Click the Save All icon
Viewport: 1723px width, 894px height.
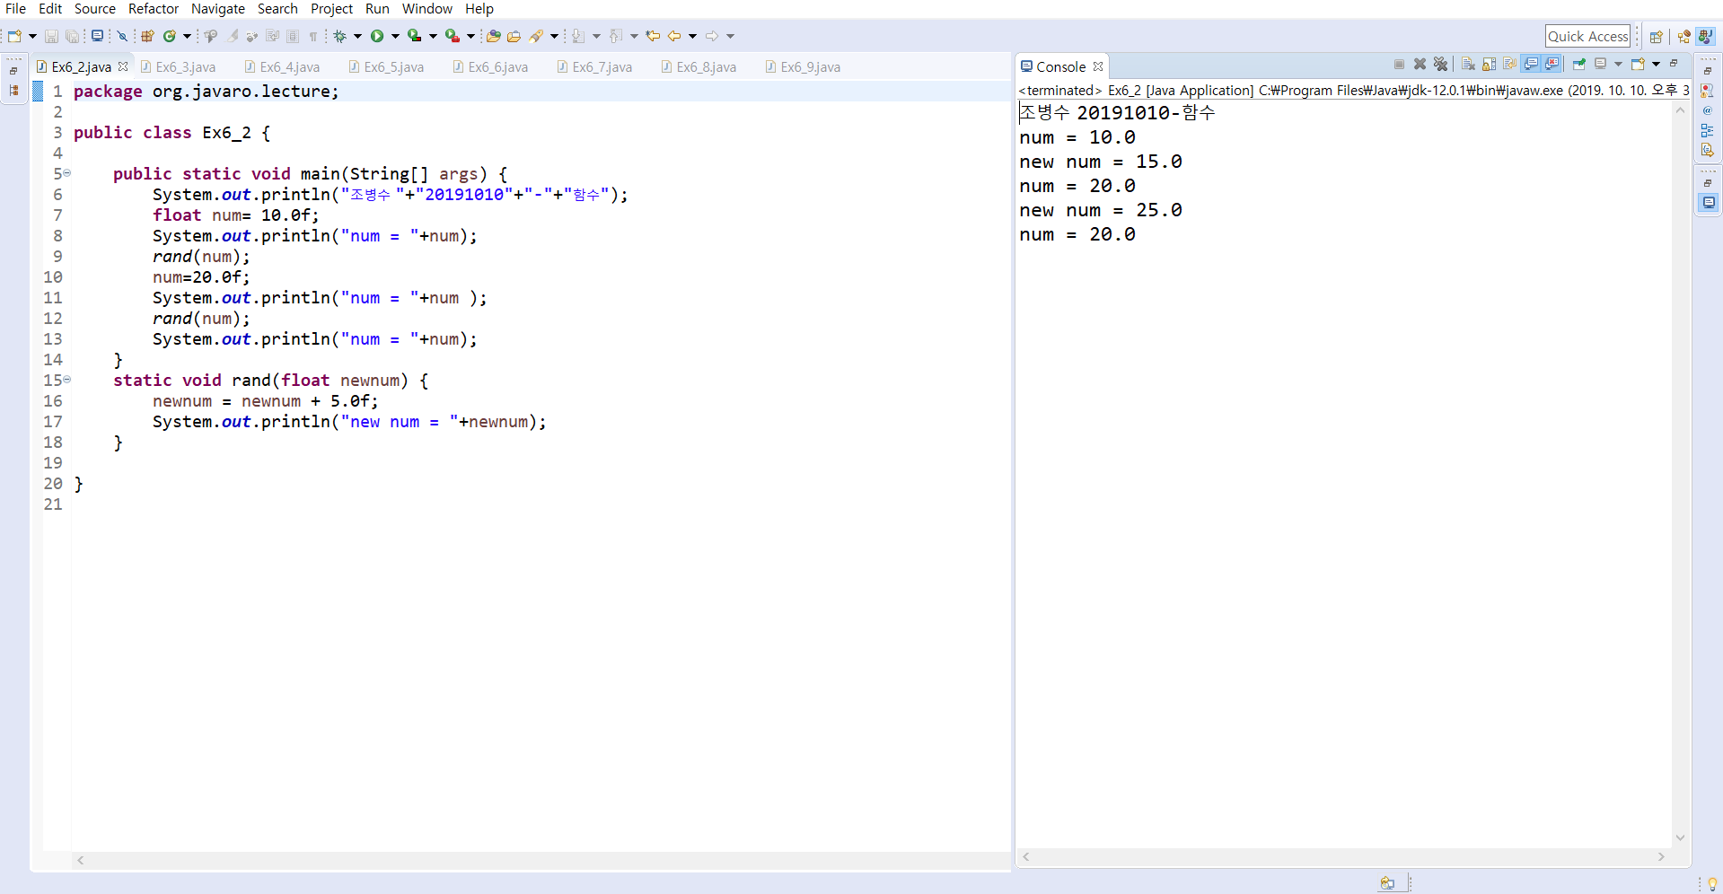[72, 37]
